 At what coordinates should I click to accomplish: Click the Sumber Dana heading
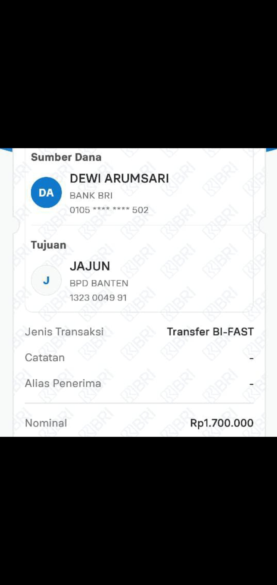point(66,157)
